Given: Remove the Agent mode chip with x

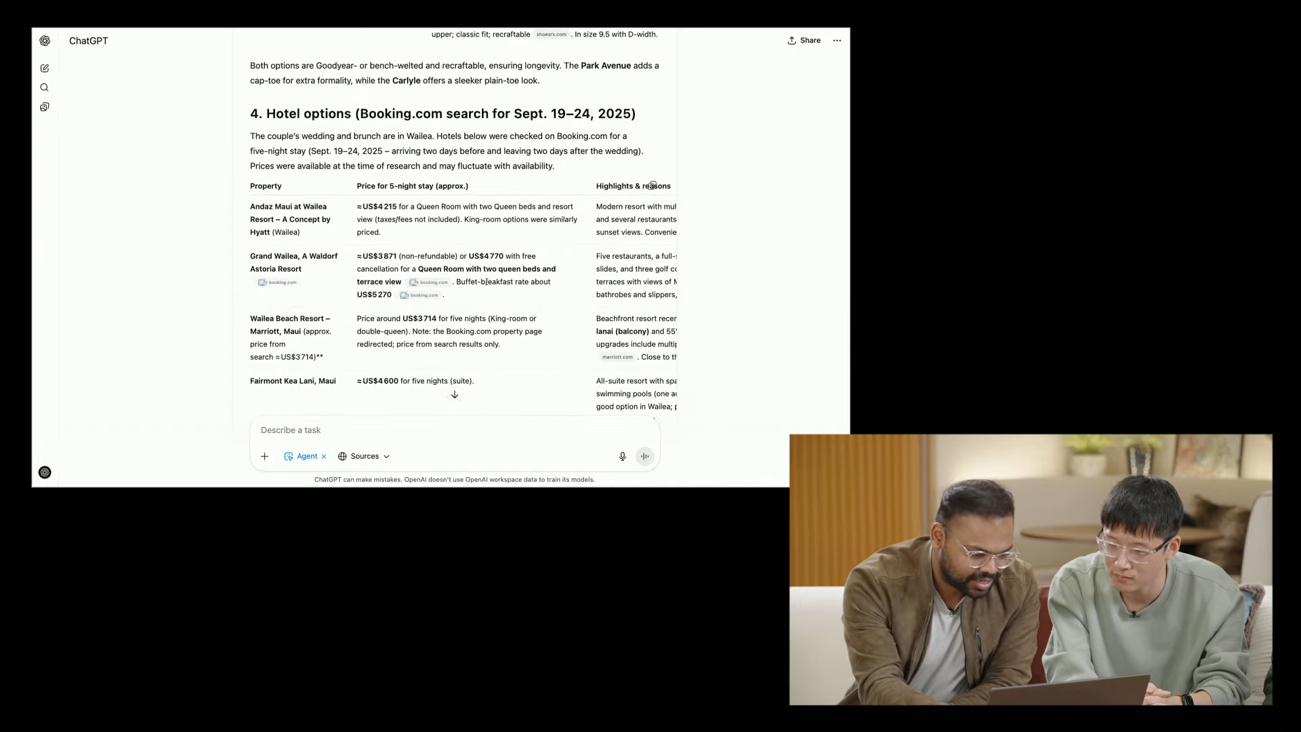Looking at the screenshot, I should point(324,457).
